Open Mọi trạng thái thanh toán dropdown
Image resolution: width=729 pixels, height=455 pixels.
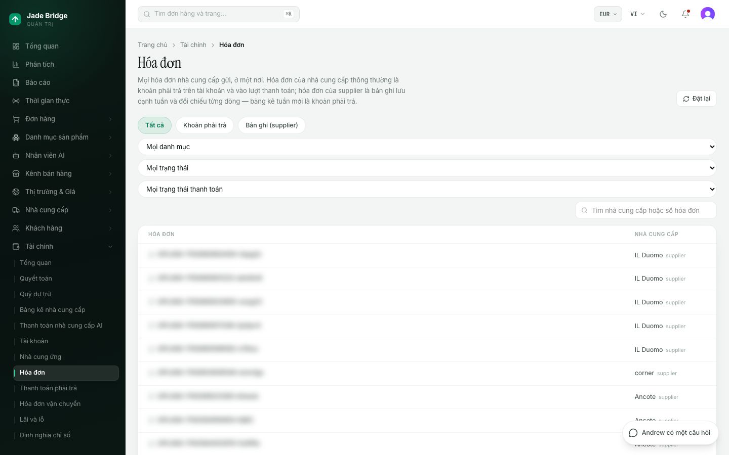click(427, 189)
